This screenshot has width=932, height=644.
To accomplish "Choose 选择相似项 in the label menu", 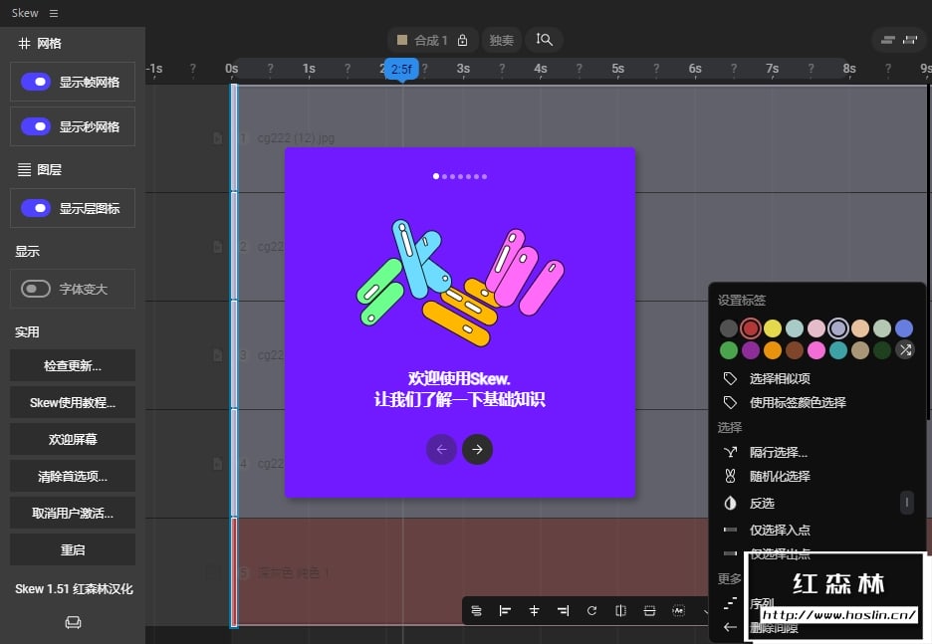I will point(779,378).
